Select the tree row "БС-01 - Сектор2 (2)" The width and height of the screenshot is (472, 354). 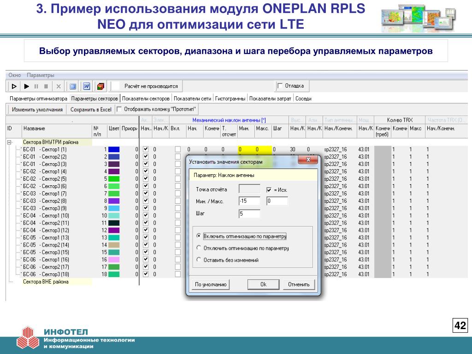point(45,157)
